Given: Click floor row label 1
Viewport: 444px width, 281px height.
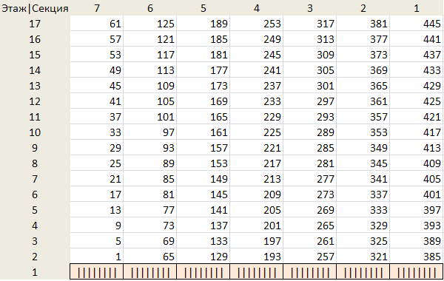Looking at the screenshot, I should (x=35, y=272).
